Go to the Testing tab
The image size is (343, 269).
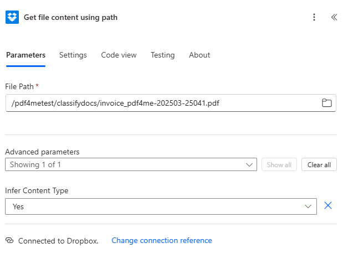tap(162, 55)
